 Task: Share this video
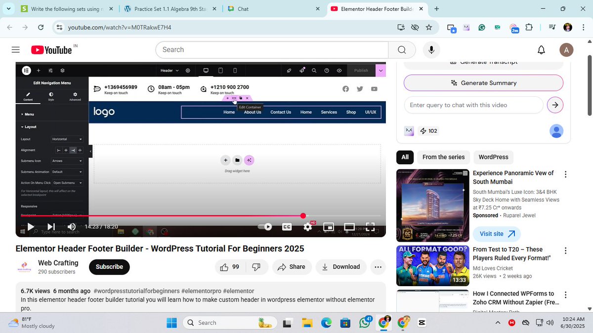point(292,267)
